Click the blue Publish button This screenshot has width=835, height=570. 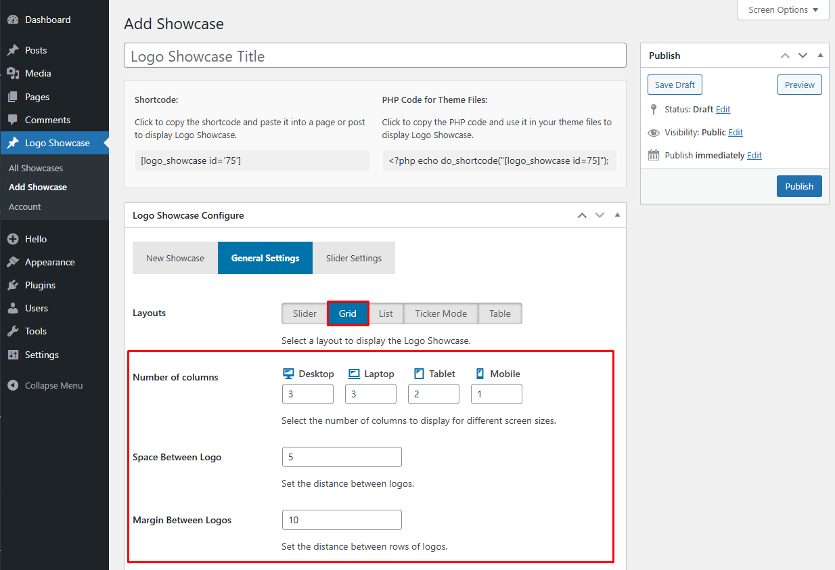(x=798, y=187)
